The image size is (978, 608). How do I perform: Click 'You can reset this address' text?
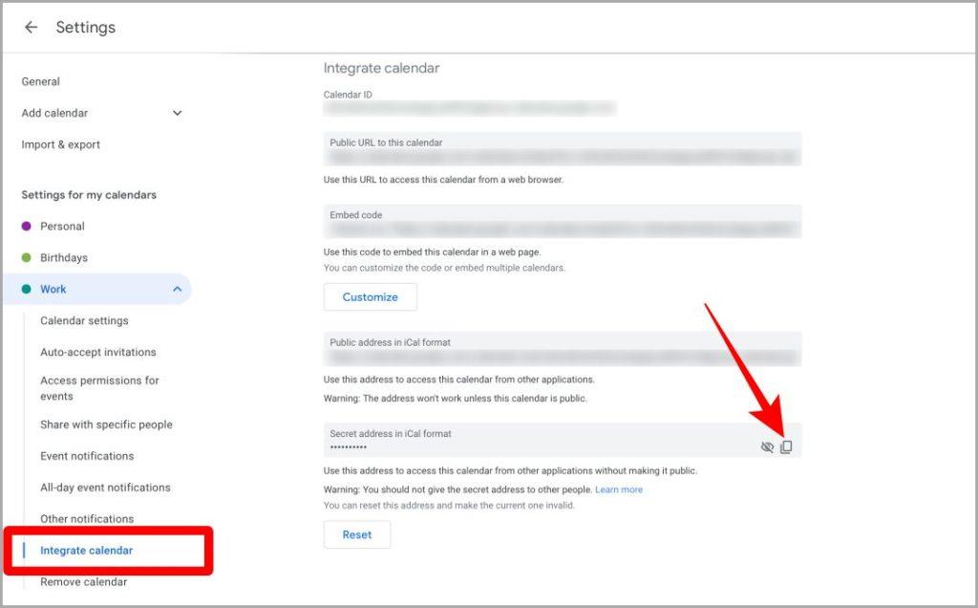pyautogui.click(x=449, y=506)
